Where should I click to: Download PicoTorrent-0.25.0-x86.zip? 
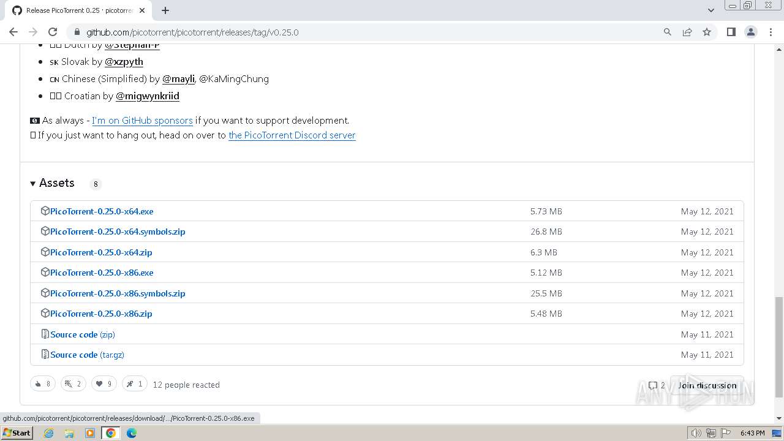(x=101, y=314)
